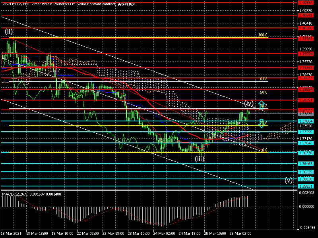
Task: Click the 24 Mar 02:00 time axis label
Action: point(164,234)
